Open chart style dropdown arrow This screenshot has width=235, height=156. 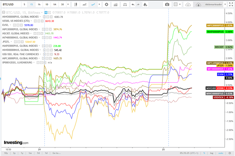pos(99,4)
